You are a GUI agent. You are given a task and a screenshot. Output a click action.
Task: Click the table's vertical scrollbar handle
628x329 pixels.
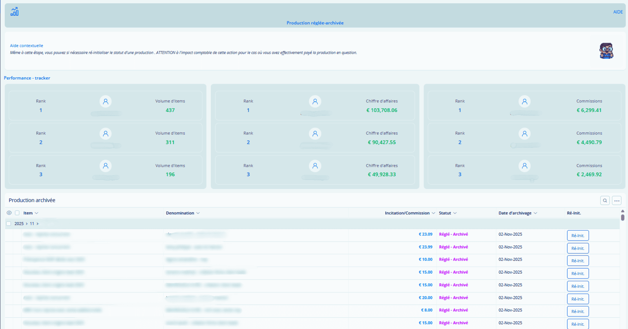623,217
